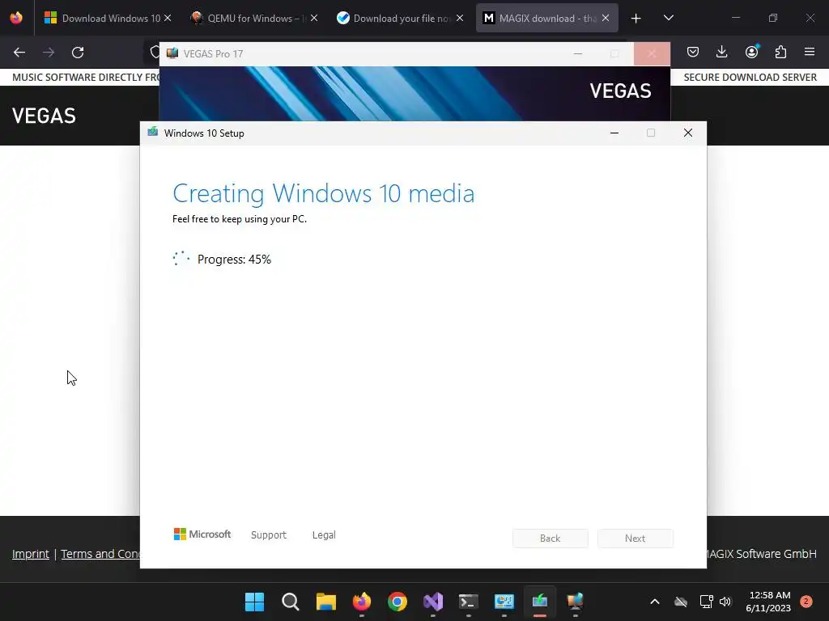Open the volume speaker tray icon
829x621 pixels.
pyautogui.click(x=725, y=602)
